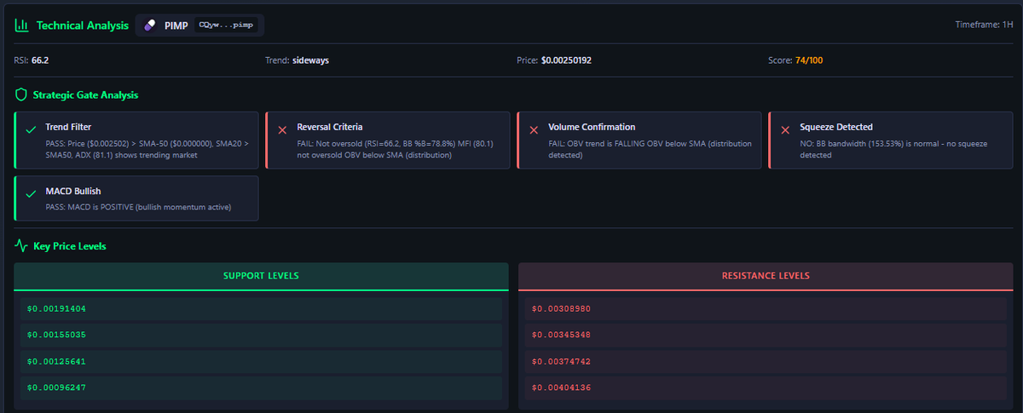The width and height of the screenshot is (1023, 413).
Task: Select support level $0.00155035
Action: coord(261,335)
